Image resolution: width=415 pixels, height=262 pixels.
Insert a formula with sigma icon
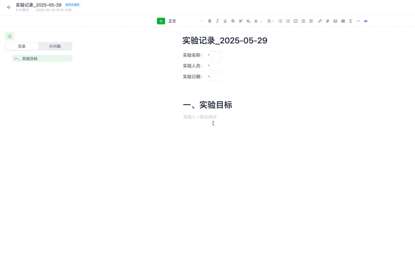pyautogui.click(x=351, y=21)
